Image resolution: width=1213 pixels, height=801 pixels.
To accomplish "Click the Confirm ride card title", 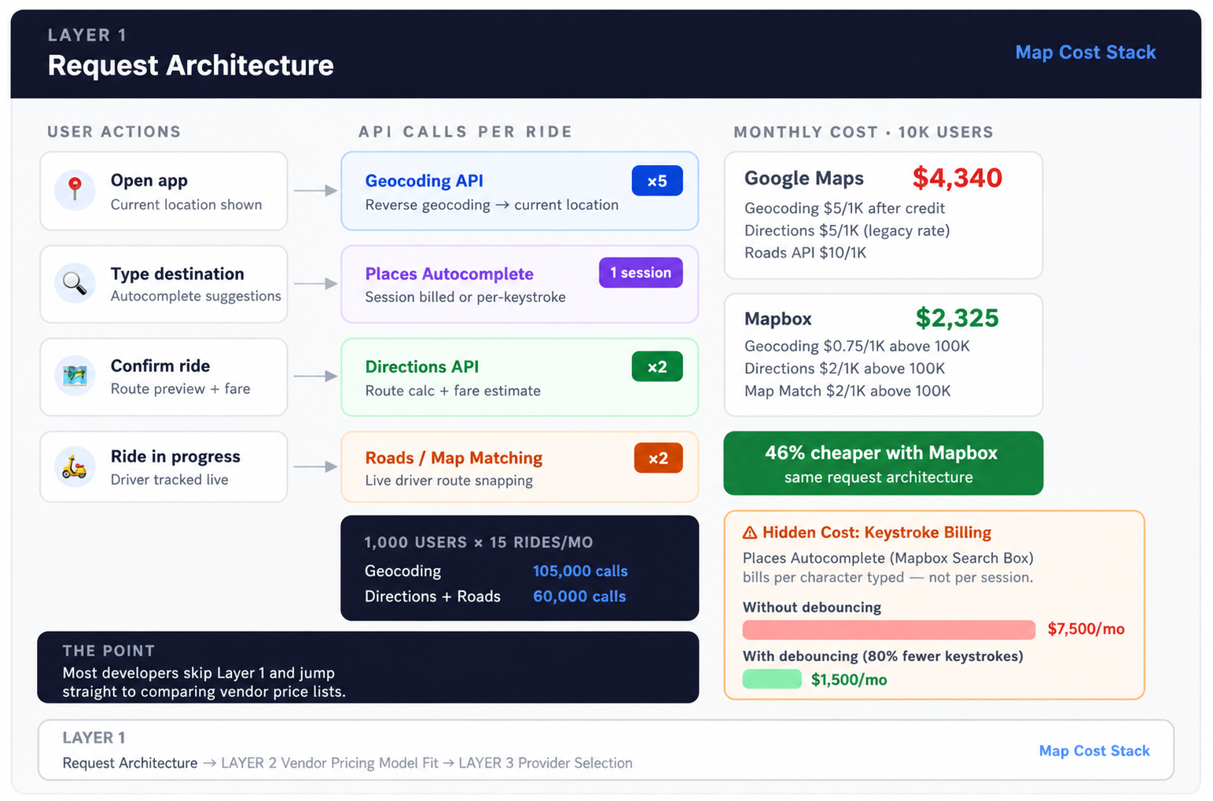I will pos(160,366).
